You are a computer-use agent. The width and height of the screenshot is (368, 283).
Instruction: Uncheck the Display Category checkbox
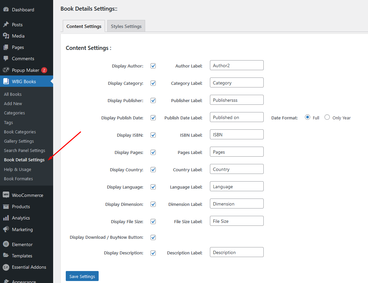(153, 83)
